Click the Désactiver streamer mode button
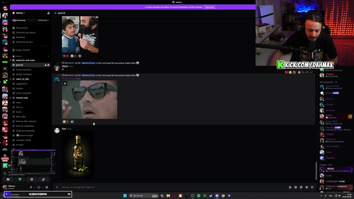Image resolution: width=354 pixels, height=199 pixels. [210, 7]
